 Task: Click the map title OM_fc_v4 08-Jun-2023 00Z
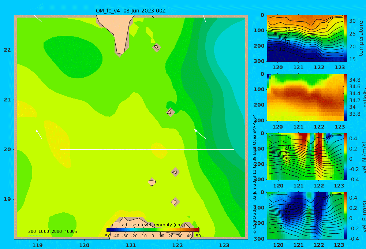point(131,11)
